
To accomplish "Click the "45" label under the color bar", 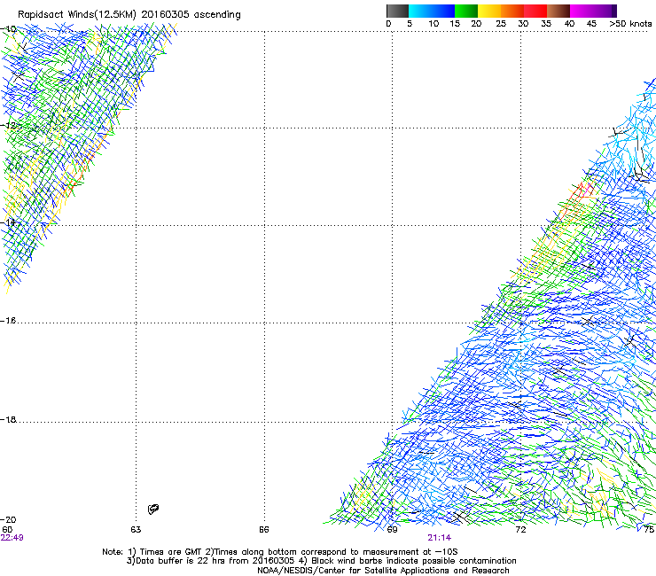I will 591,24.
